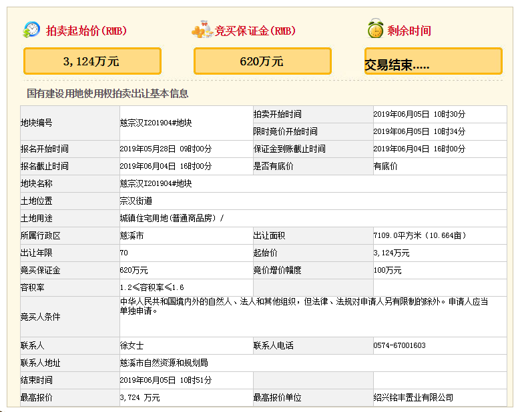Select the 3,724 万元 highest bid value
The image size is (520, 412).
click(140, 397)
